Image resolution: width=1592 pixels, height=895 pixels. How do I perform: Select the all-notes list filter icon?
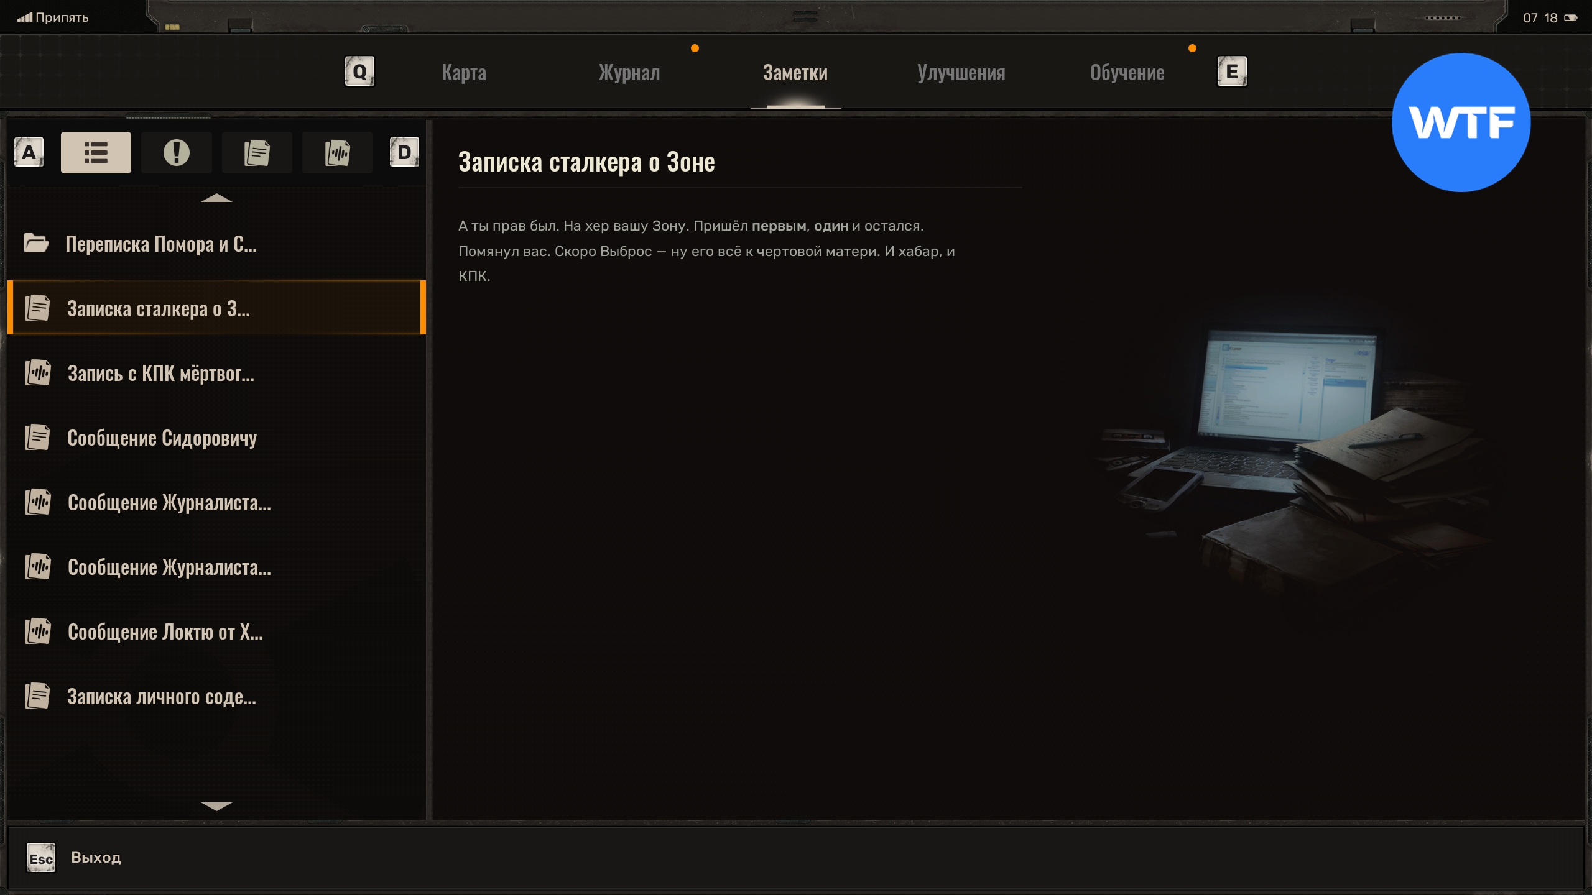(96, 152)
